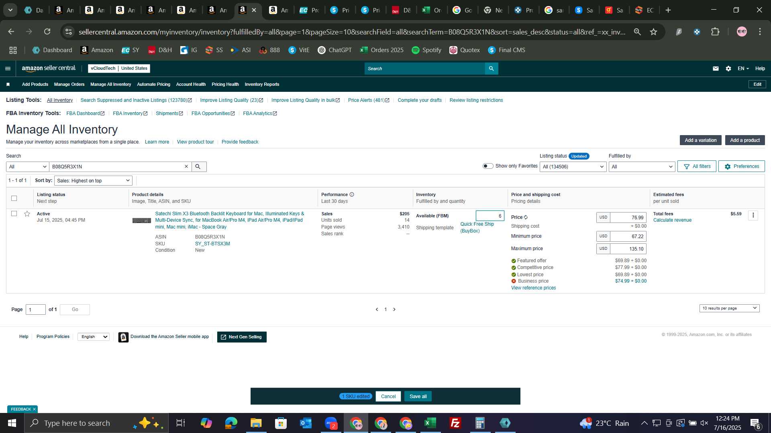Image resolution: width=771 pixels, height=433 pixels.
Task: Open Inventory Reports menu item
Action: pos(262,84)
